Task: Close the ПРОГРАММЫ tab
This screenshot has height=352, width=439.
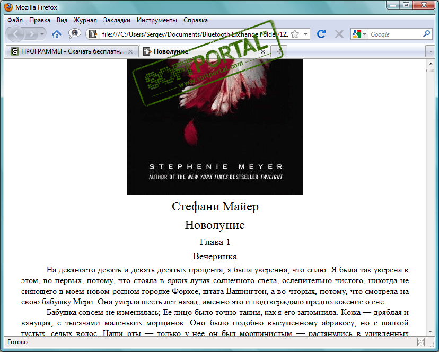Action: [x=130, y=51]
